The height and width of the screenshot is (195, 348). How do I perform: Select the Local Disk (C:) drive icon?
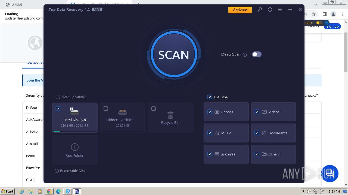tap(74, 111)
